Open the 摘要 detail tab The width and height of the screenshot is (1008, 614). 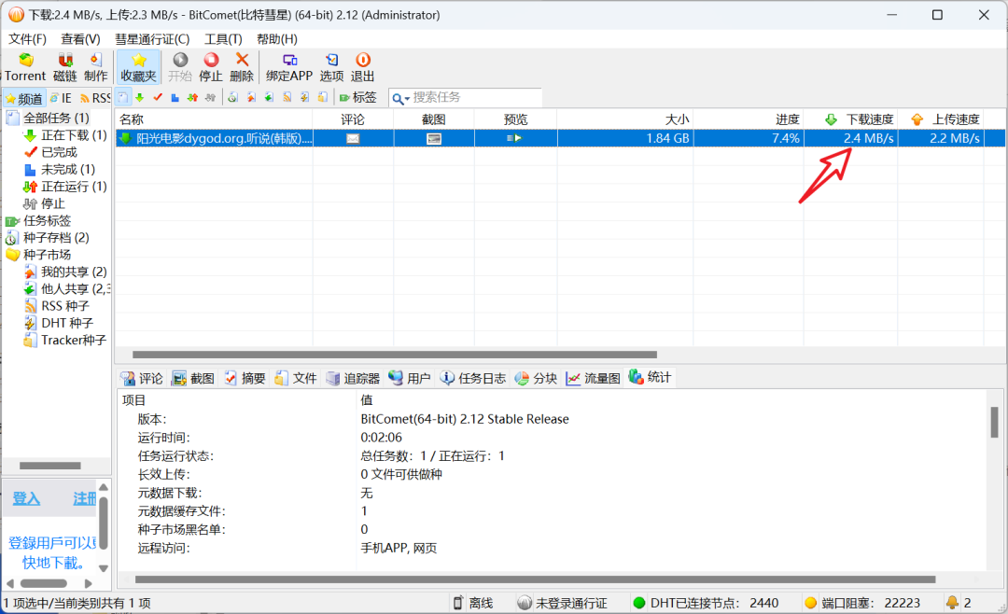(245, 378)
